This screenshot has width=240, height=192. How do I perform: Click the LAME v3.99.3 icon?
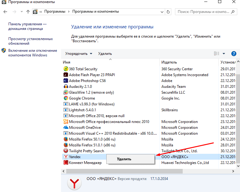[x=66, y=104]
